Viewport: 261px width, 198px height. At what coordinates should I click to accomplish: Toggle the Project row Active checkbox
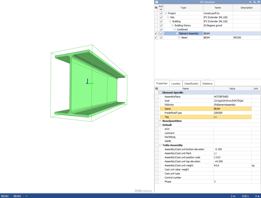point(161,13)
